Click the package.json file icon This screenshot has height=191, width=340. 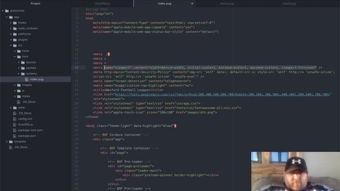14,136
